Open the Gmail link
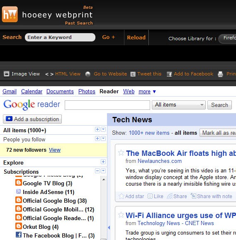The image size is (236, 240). tap(10, 92)
